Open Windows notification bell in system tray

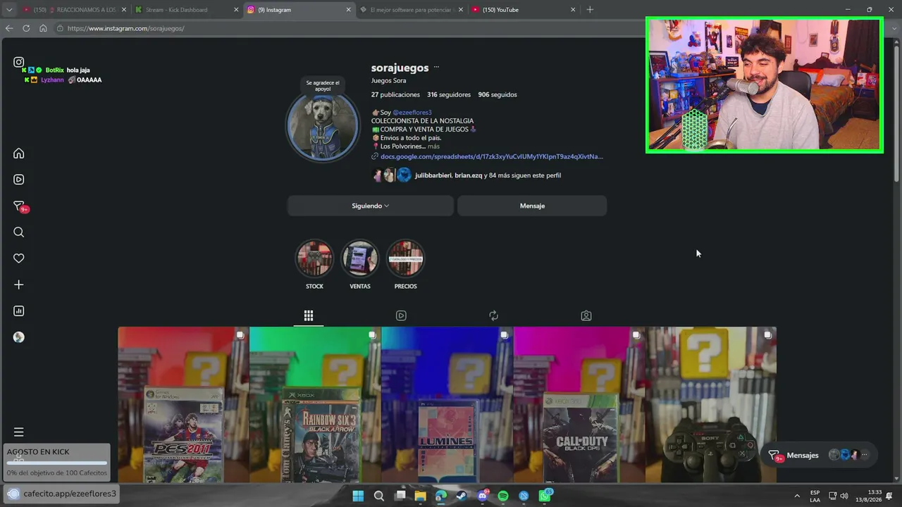[889, 496]
